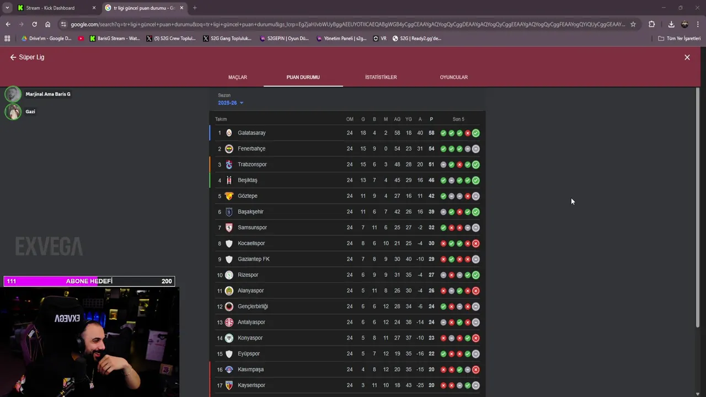Open the browser downloads icon
The image size is (706, 397).
tap(671, 24)
